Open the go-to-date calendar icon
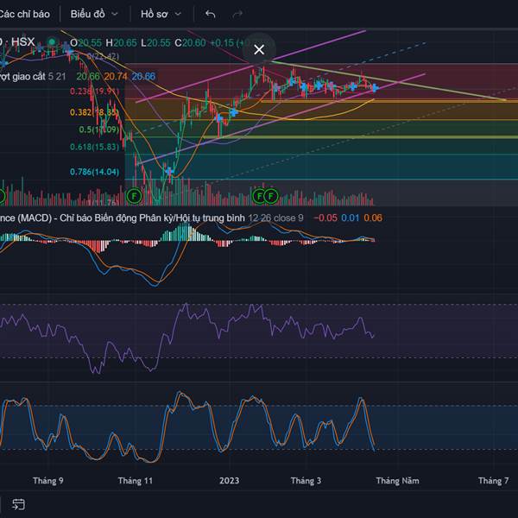The width and height of the screenshot is (518, 518). point(18,504)
